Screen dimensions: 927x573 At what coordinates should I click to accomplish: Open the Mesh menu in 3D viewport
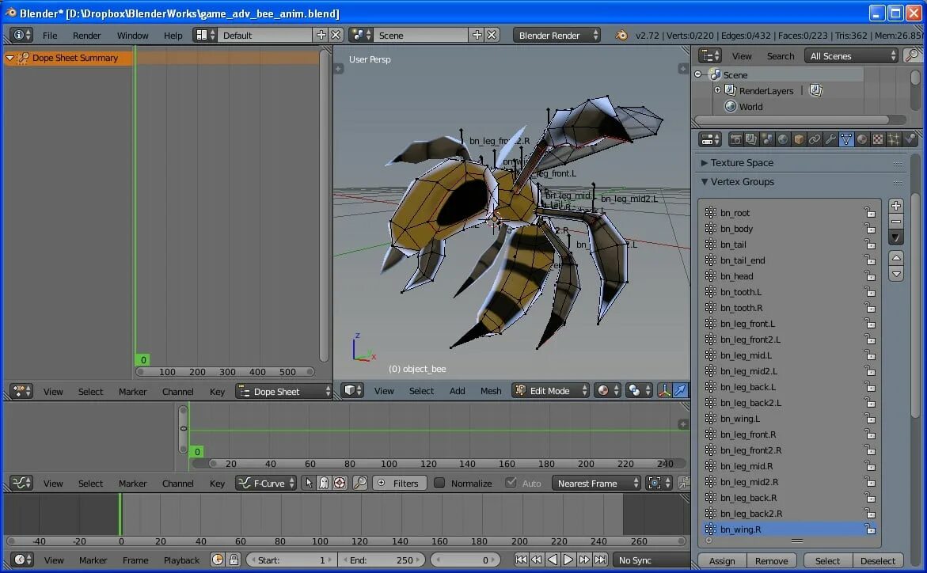coord(491,391)
